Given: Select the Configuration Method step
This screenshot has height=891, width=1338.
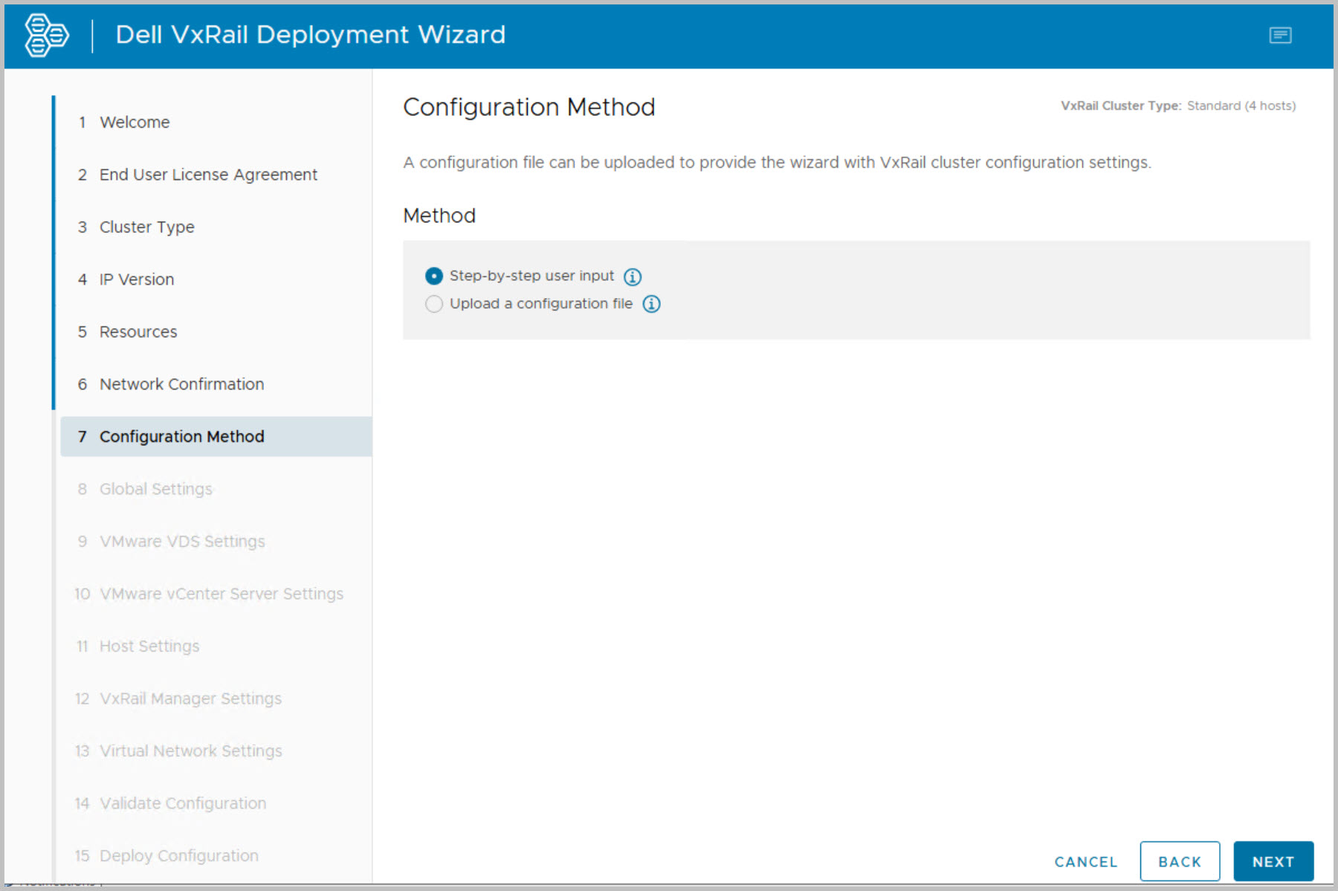Looking at the screenshot, I should (x=181, y=437).
